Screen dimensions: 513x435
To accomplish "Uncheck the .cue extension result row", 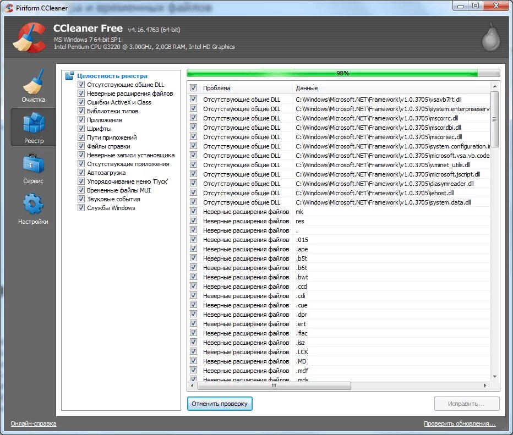I will (193, 305).
